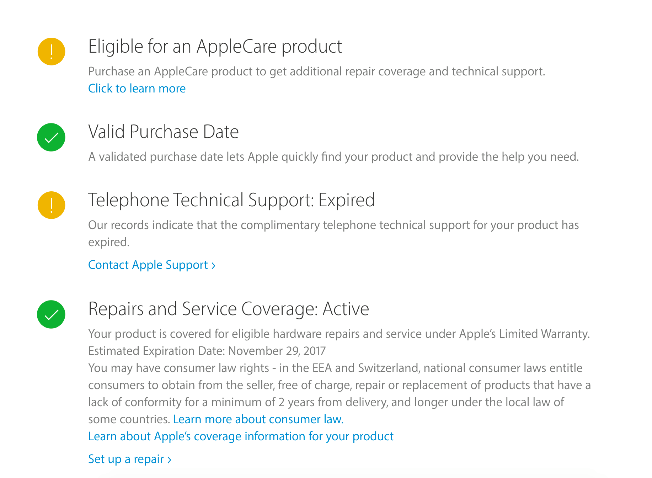The width and height of the screenshot is (652, 478).
Task: Click the chevron arrow after Contact Apple Support
Action: point(213,266)
